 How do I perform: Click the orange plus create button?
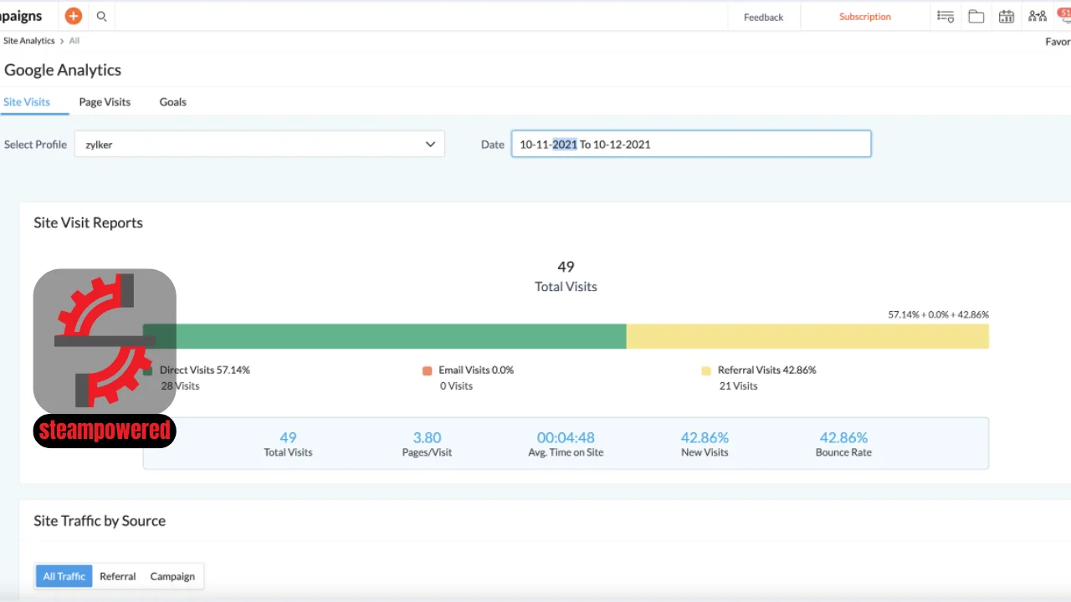pyautogui.click(x=74, y=16)
